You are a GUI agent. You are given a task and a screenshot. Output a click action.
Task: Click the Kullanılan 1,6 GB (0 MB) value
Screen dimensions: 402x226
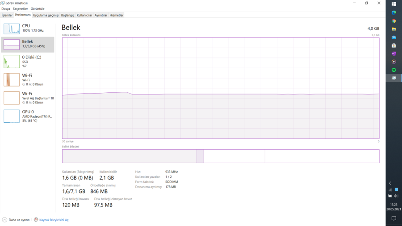pos(78,178)
